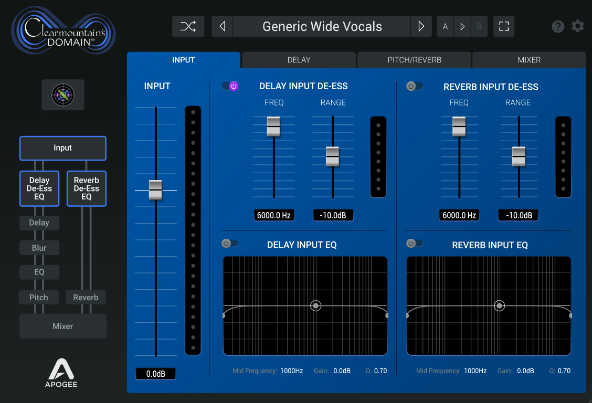Toggle Reverb Input De-Ess power switch
Viewport: 592px width, 403px height.
point(414,86)
